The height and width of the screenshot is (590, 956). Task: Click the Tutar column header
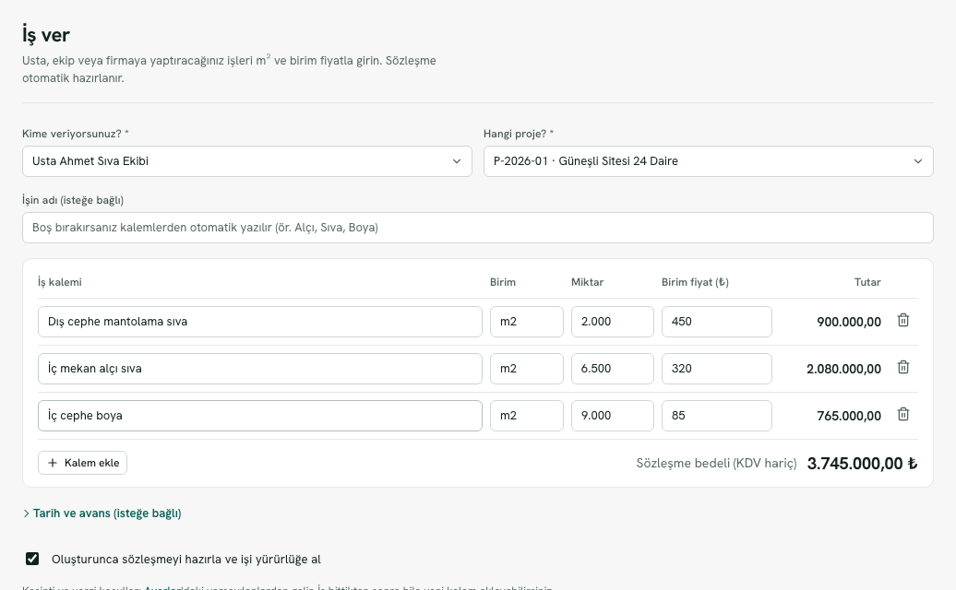point(867,282)
